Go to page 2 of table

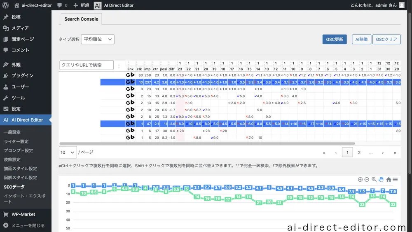point(359,152)
